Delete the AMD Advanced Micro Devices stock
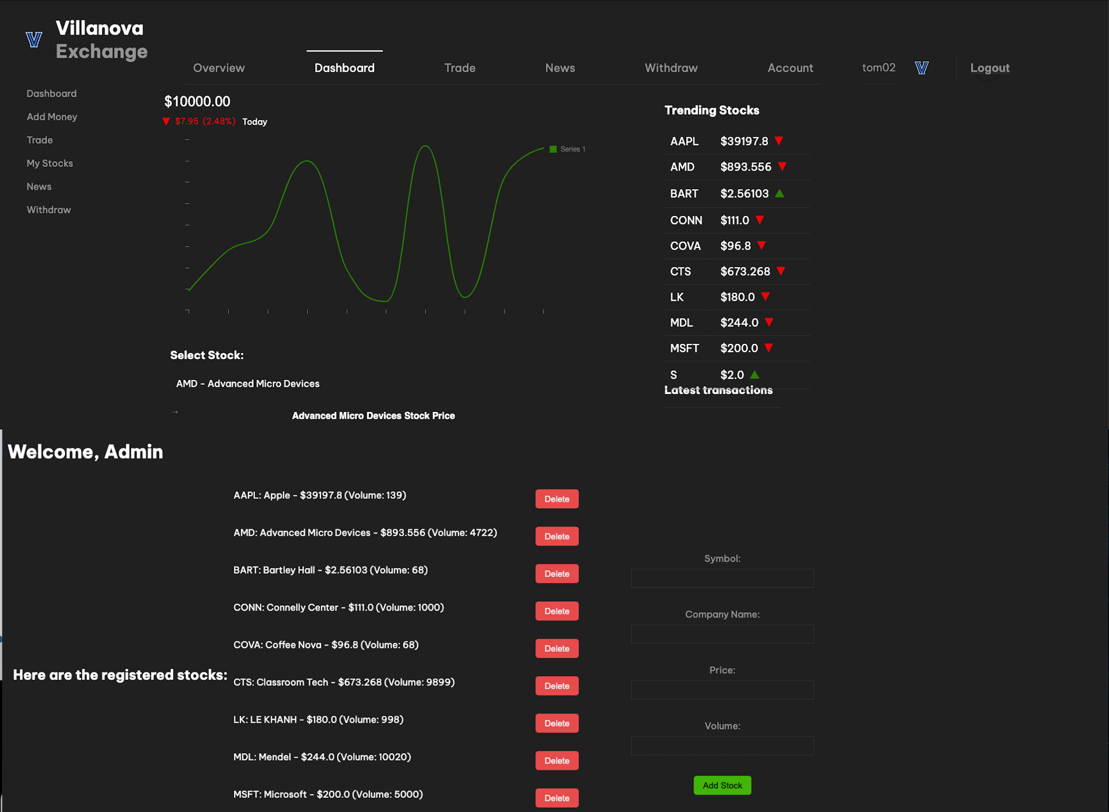Viewport: 1109px width, 812px height. click(557, 536)
